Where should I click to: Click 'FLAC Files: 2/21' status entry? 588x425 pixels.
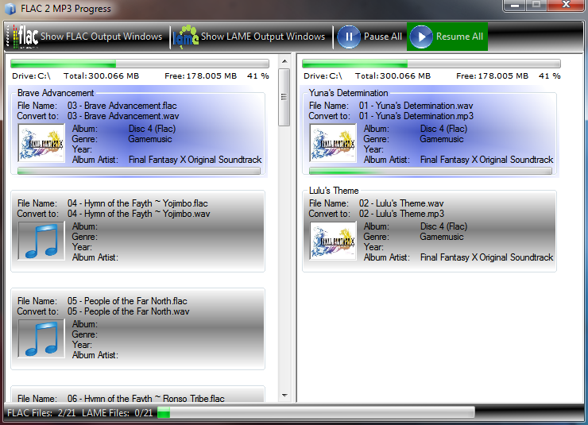click(41, 413)
